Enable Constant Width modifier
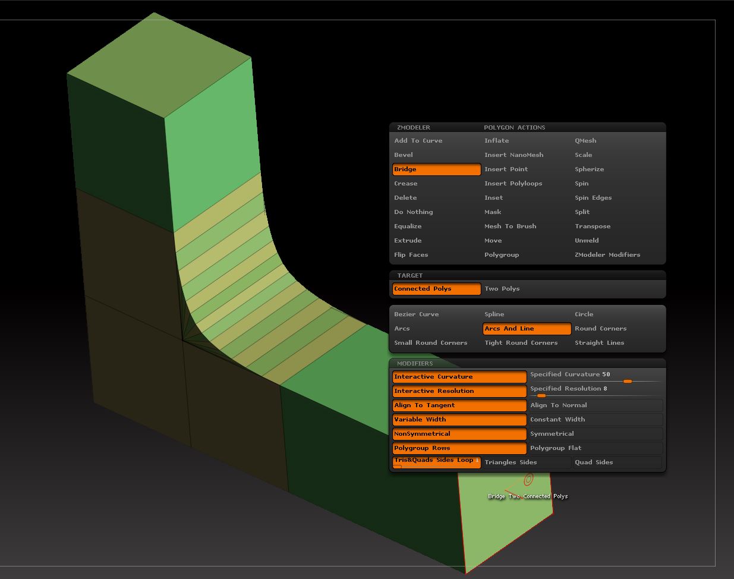 pyautogui.click(x=595, y=420)
